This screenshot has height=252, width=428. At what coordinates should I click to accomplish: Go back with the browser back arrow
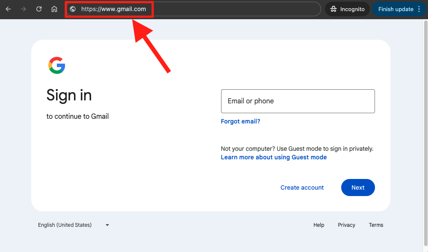pyautogui.click(x=8, y=9)
